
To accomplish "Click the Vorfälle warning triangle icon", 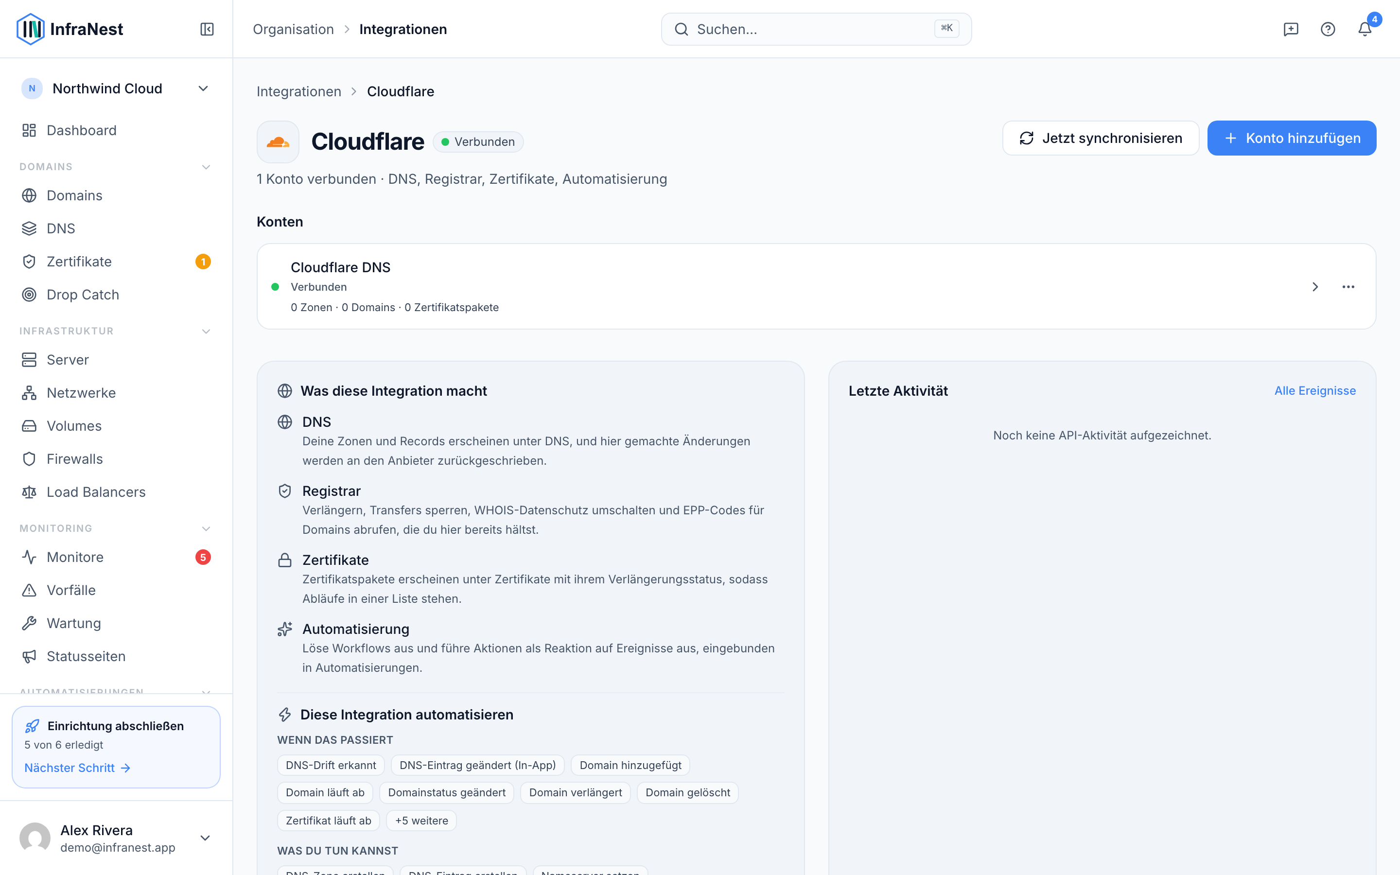I will click(29, 590).
